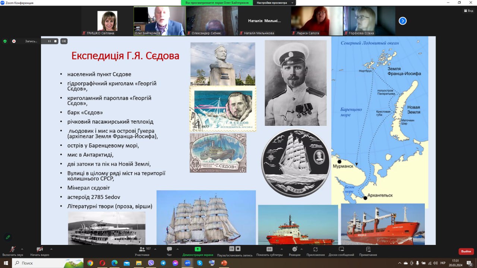Open the Примечания notes panel
The width and height of the screenshot is (477, 268).
click(368, 249)
